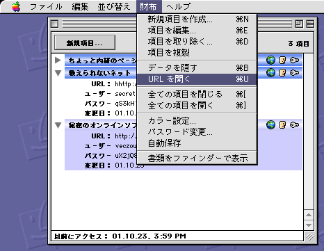Screen dimensions: 324x251
Task: Click the uX2jQ8 password value
Action: (126, 156)
